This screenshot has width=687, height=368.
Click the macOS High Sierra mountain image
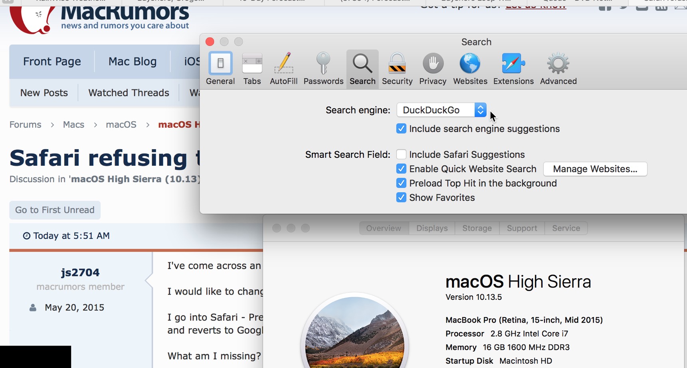pos(354,333)
